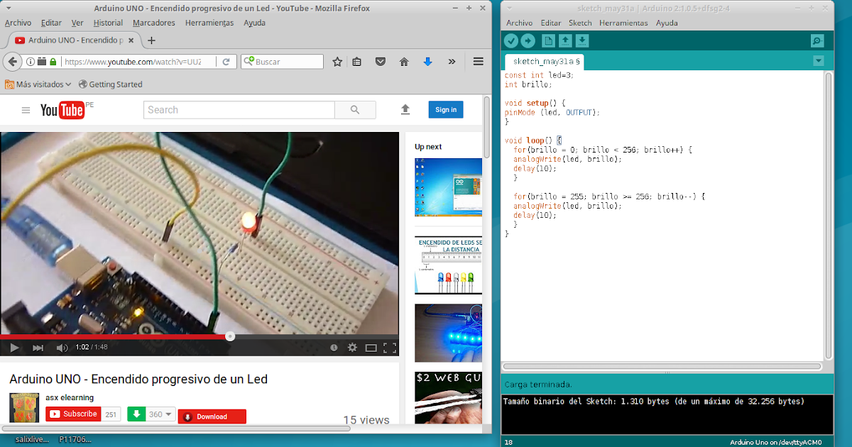Upload the sketch to the Arduino board
852x447 pixels.
coord(527,41)
